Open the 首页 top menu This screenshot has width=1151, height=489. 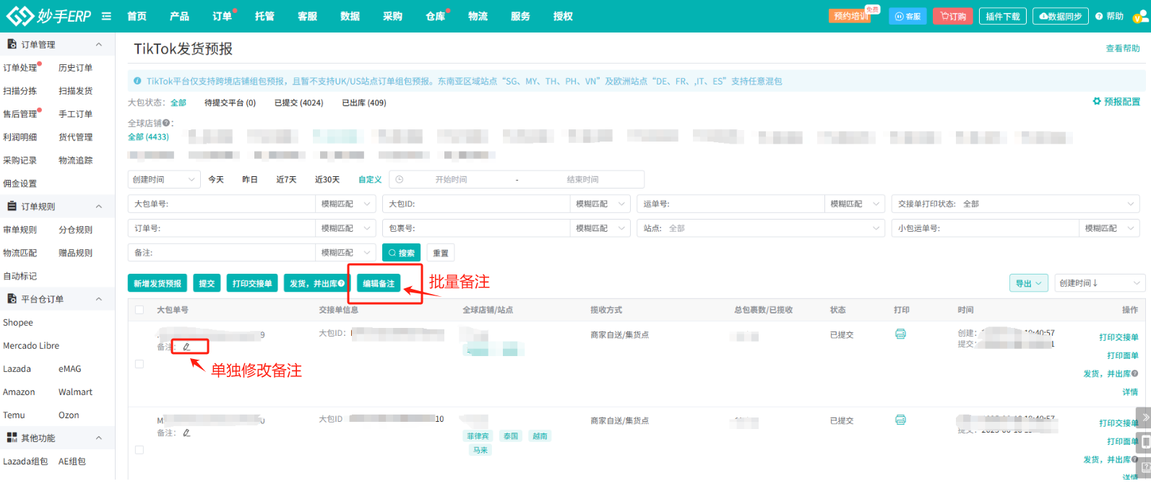pos(137,16)
